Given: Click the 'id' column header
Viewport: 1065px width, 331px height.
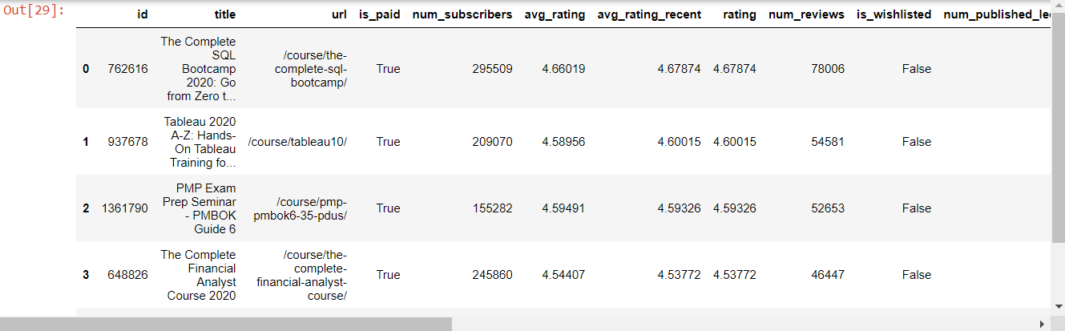Looking at the screenshot, I should pyautogui.click(x=143, y=14).
